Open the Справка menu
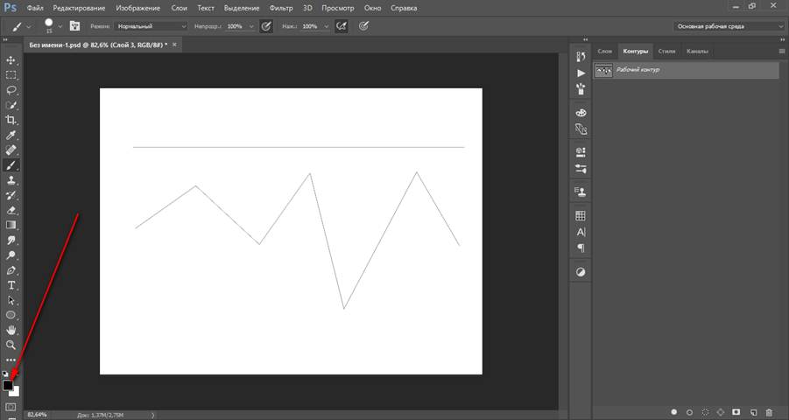The image size is (789, 420). pos(404,8)
